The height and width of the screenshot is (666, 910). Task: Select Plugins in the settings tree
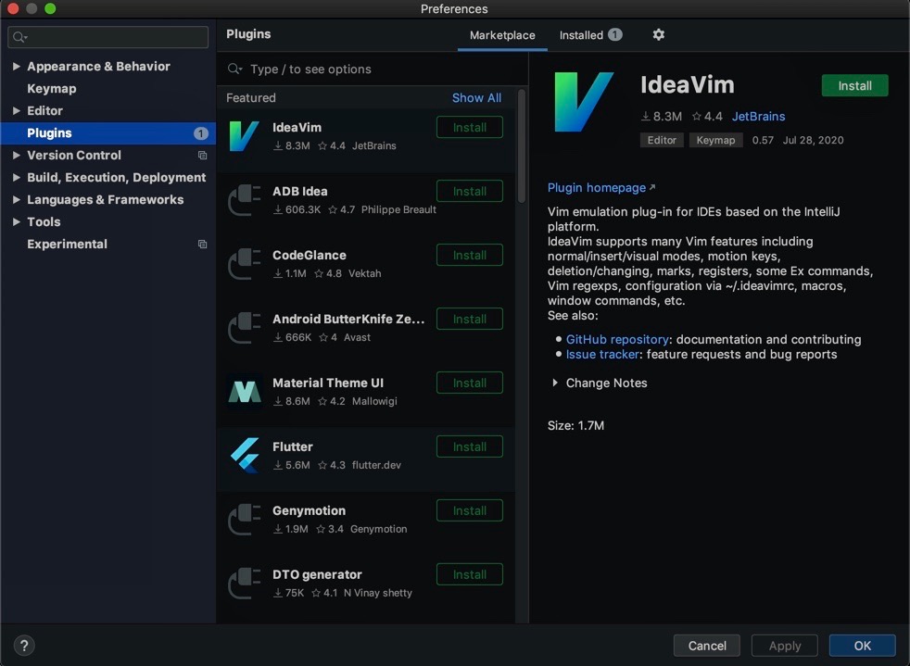(107, 133)
